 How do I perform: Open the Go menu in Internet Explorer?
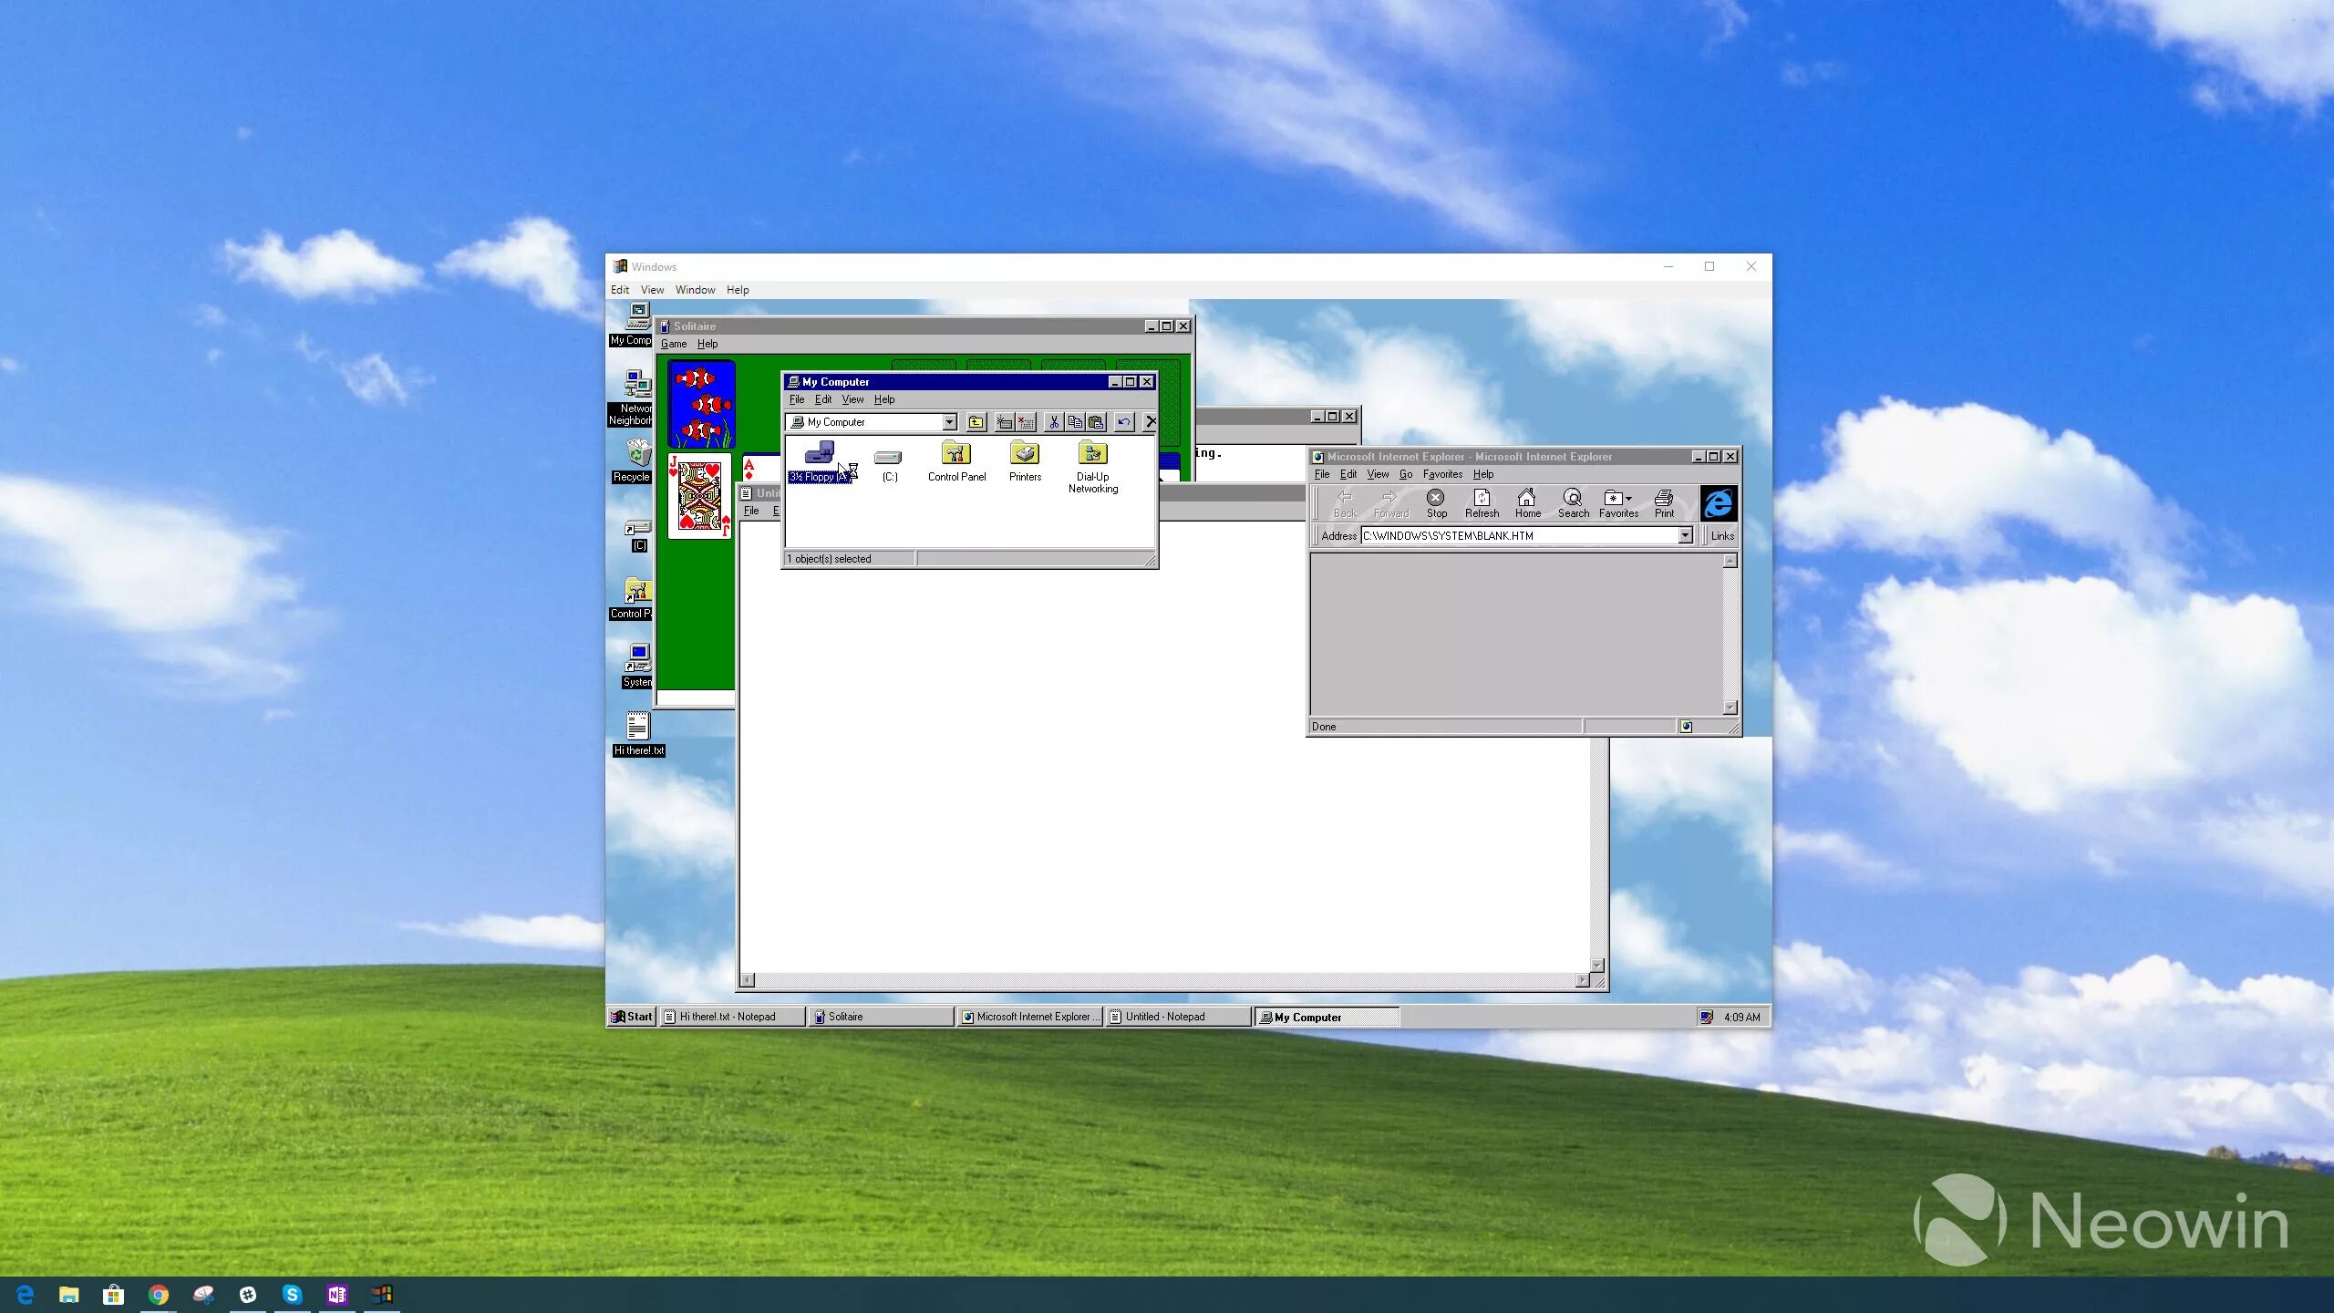click(x=1405, y=474)
